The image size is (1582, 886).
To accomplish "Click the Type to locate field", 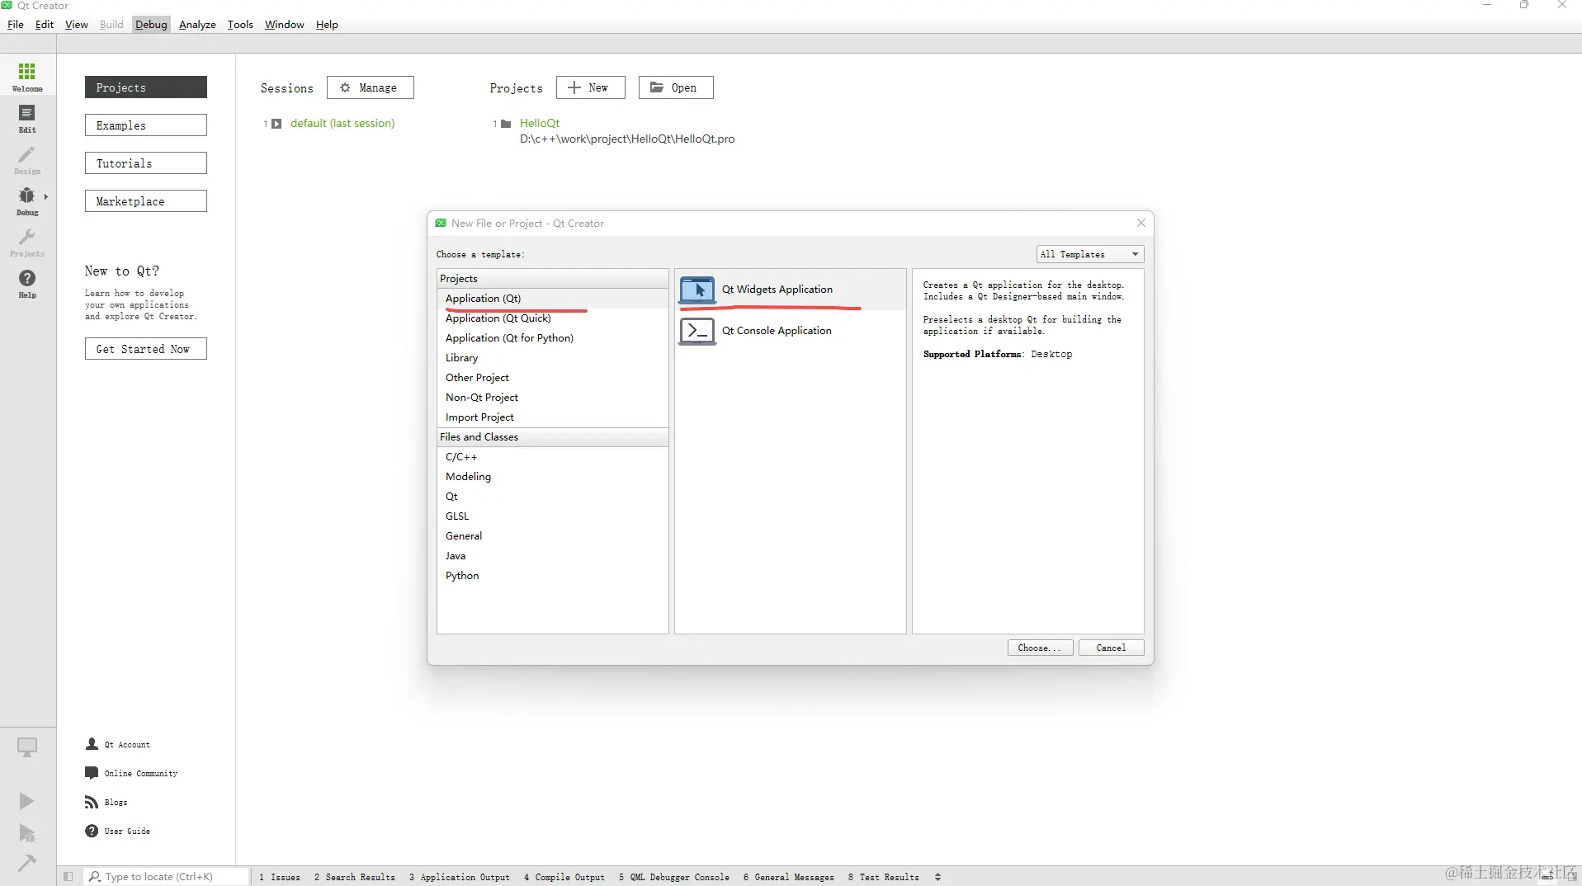I will click(166, 877).
